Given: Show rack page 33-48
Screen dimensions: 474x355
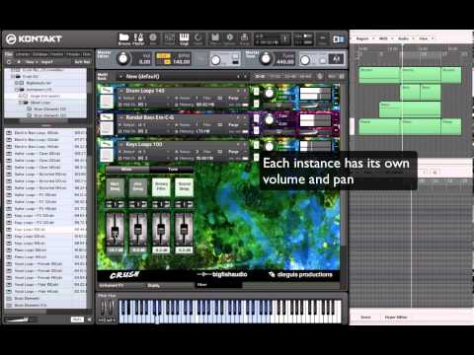Looking at the screenshot, I should (290, 77).
